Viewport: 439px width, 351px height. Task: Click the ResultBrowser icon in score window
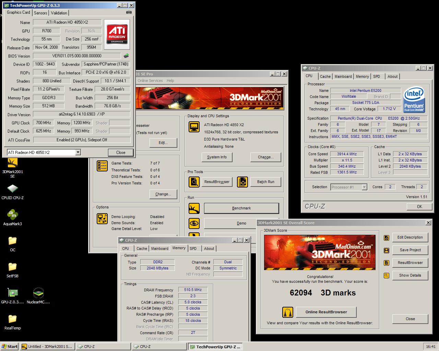[x=387, y=263]
